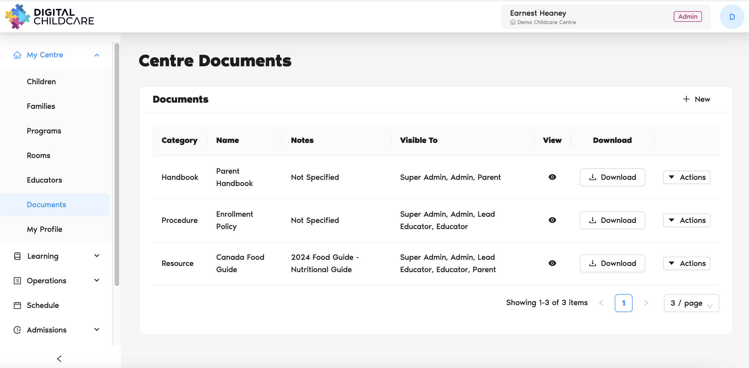Click the Admissions clock icon in sidebar
Viewport: 749px width, 368px height.
(17, 330)
